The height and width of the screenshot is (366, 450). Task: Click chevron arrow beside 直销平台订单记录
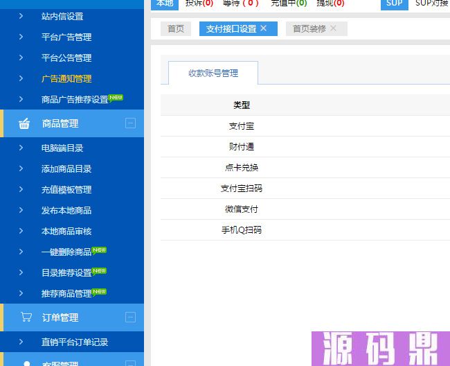coord(21,342)
